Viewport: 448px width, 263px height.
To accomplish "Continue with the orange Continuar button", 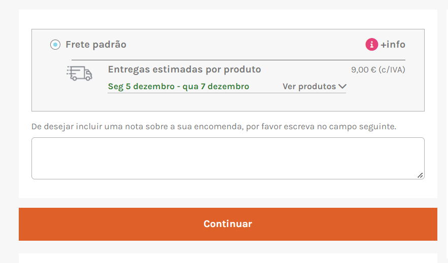I will pos(228,224).
